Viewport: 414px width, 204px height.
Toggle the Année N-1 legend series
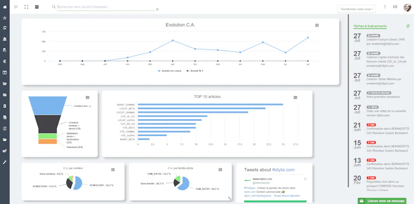click(195, 71)
